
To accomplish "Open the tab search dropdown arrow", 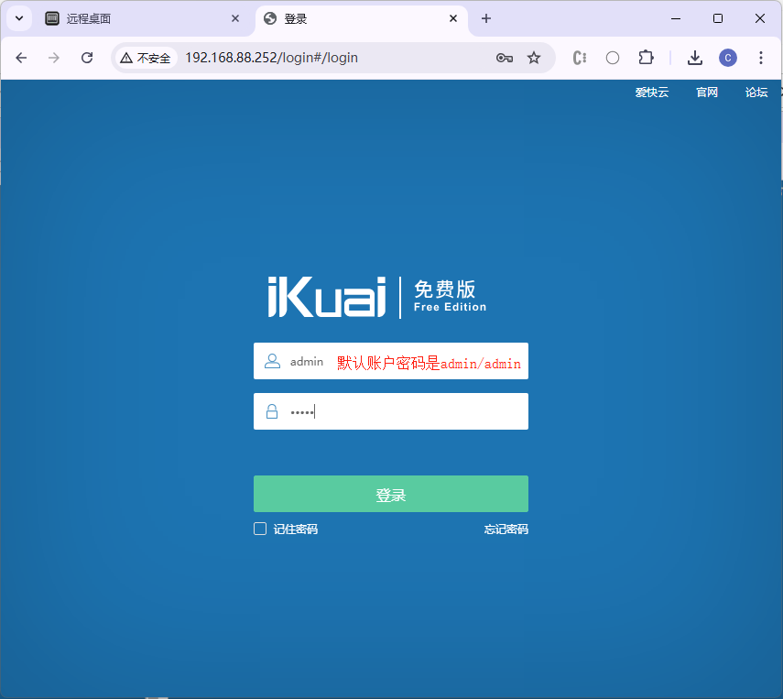I will 19,18.
